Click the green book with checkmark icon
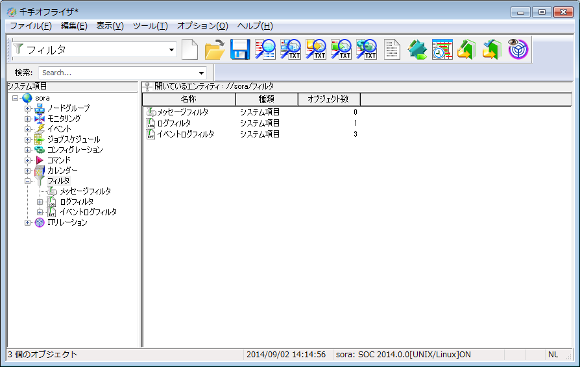580x367 pixels. click(492, 49)
